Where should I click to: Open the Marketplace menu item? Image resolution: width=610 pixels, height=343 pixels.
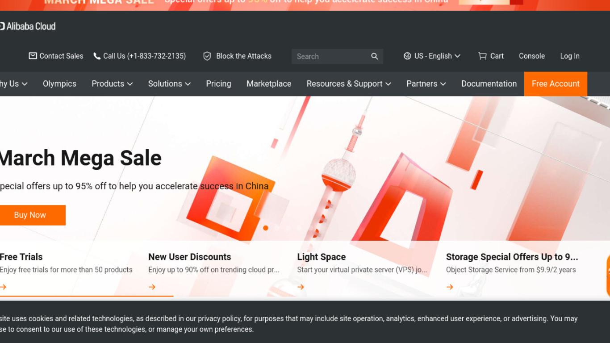[x=269, y=84]
